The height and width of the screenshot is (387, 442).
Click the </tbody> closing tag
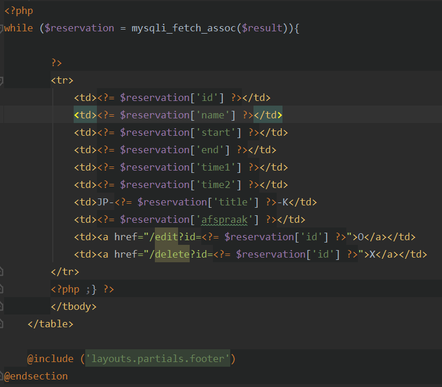pos(74,307)
